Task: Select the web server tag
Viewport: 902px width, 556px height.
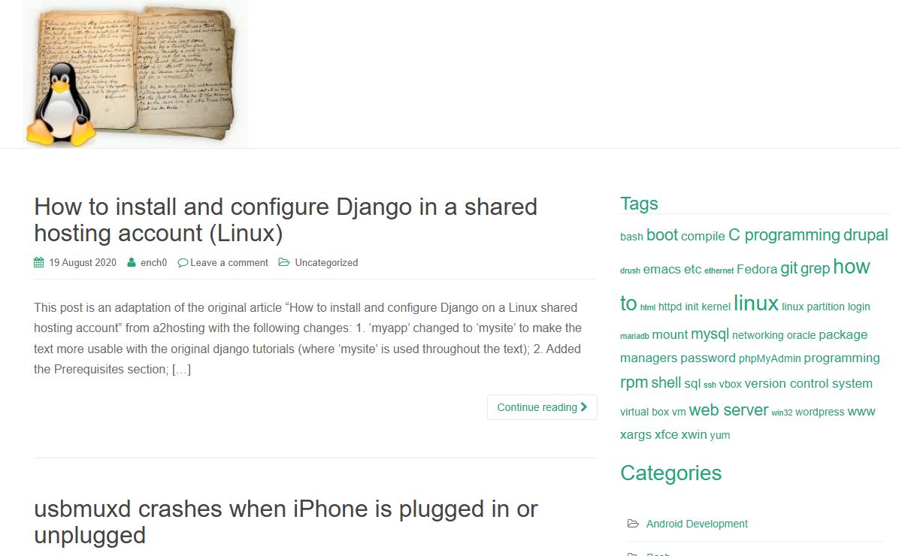Action: pos(728,410)
